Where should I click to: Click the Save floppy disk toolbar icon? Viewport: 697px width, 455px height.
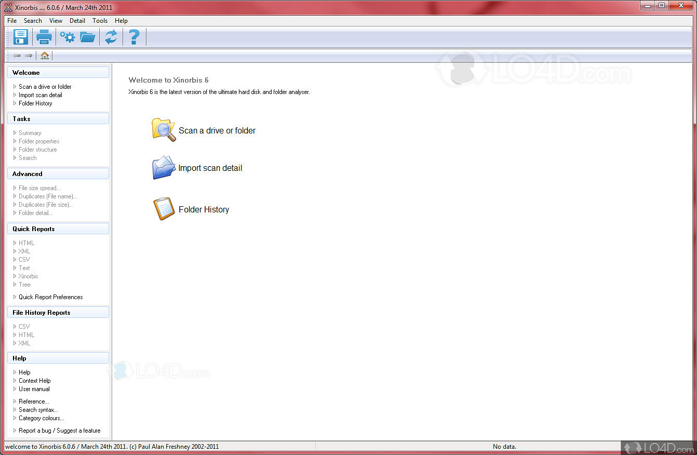21,37
